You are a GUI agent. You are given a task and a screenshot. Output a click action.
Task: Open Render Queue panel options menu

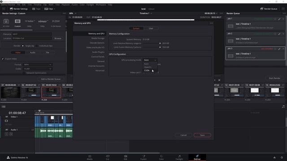coord(284,13)
